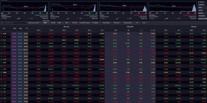
Task: Pin the HPG stock row
Action: (x=1, y=63)
